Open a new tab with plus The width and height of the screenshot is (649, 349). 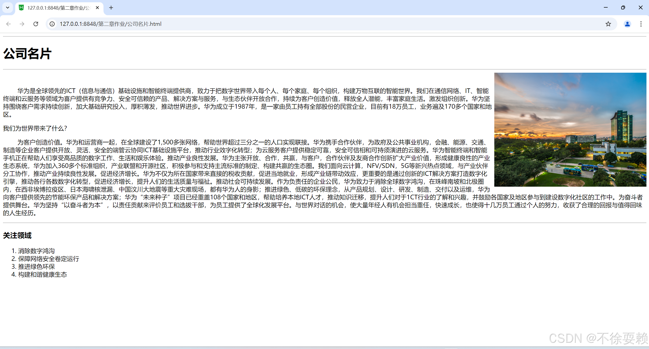(x=111, y=8)
